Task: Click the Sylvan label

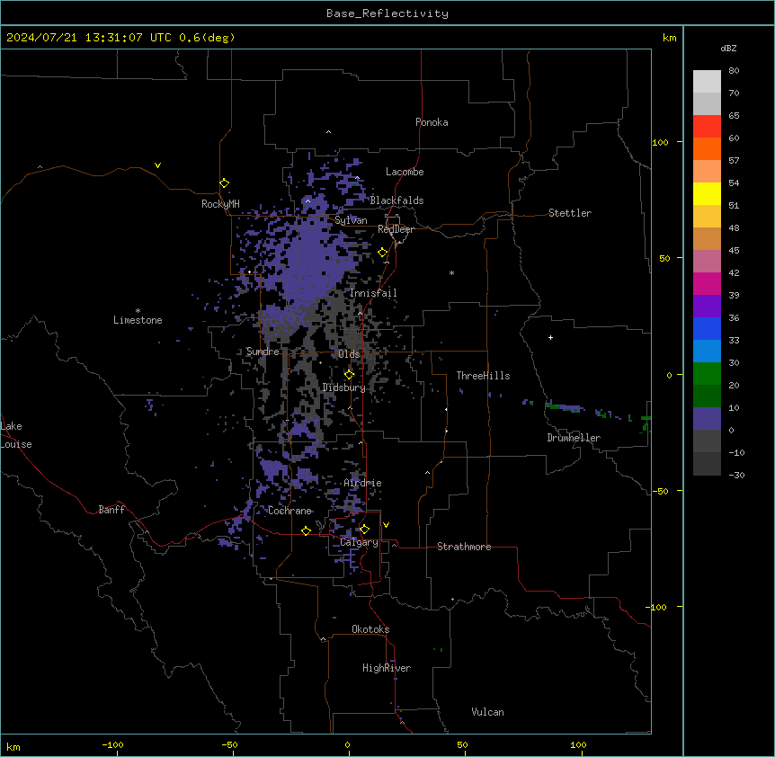Action: click(x=351, y=220)
